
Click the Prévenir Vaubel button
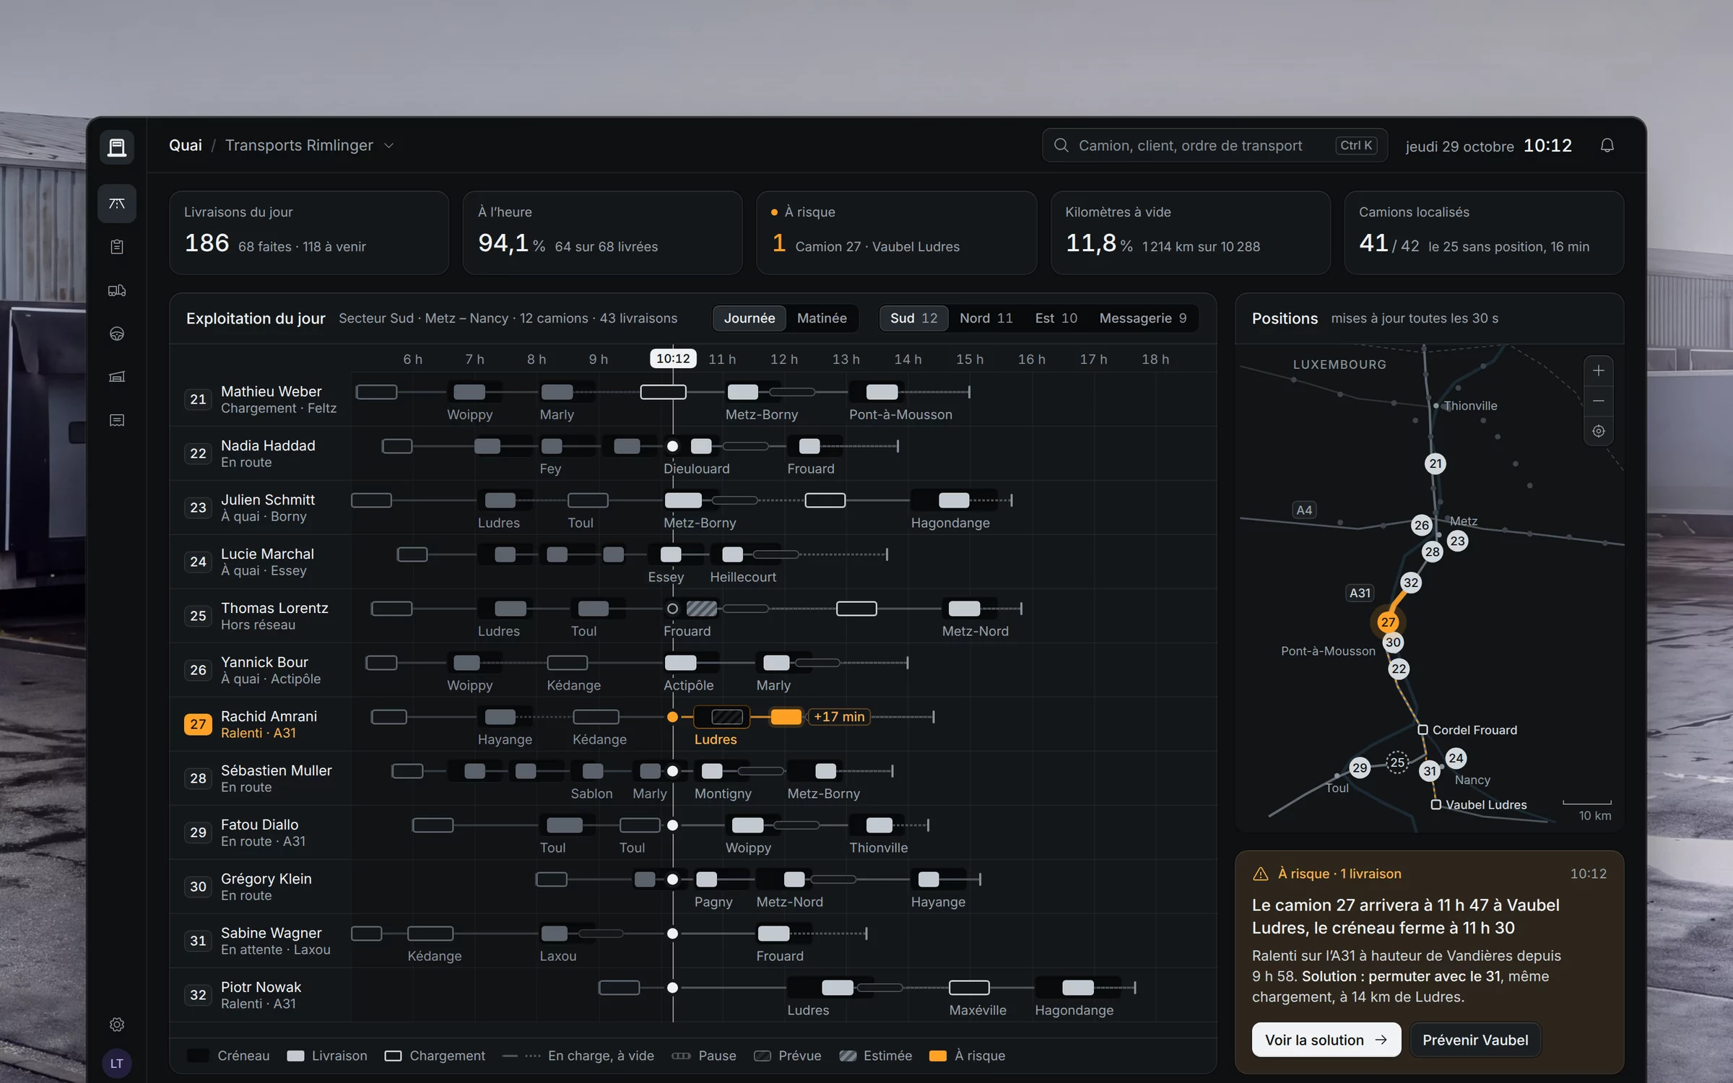tap(1474, 1040)
